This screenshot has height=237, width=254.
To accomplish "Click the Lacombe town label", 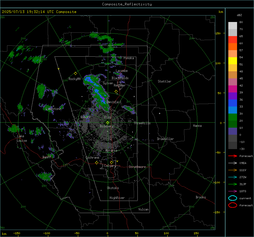I will point(122,71).
